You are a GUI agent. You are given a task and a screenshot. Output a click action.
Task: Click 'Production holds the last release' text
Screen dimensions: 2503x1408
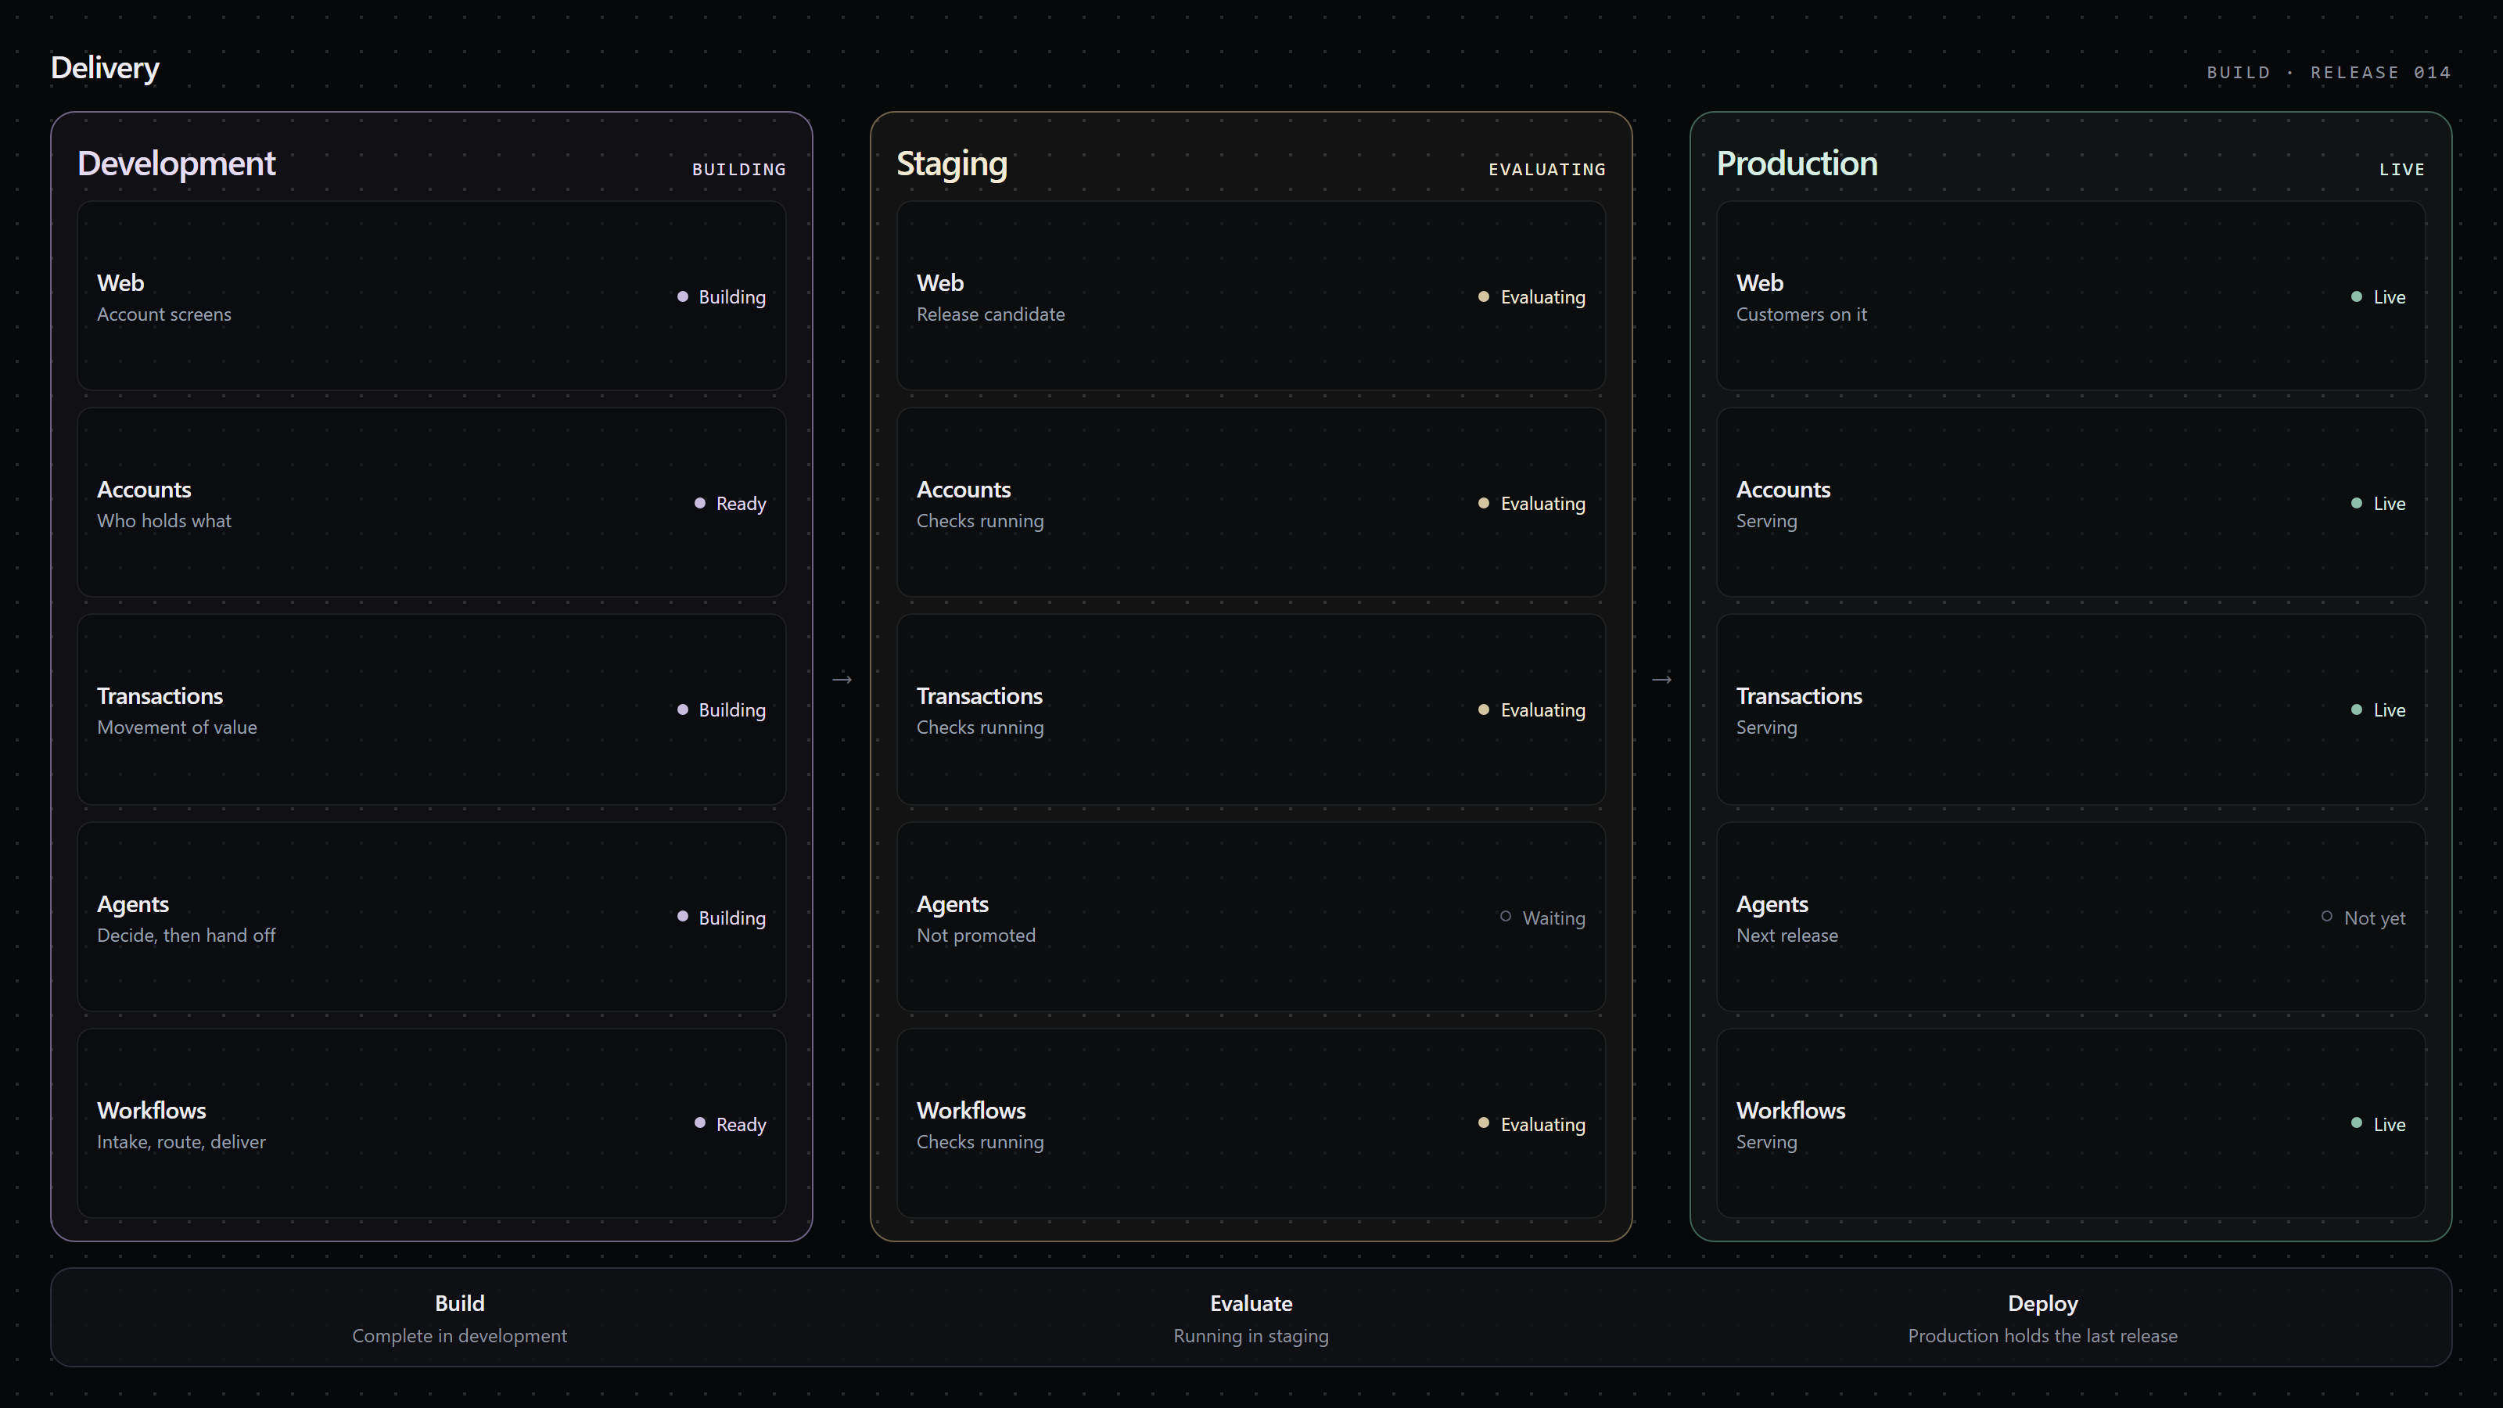click(x=2042, y=1336)
